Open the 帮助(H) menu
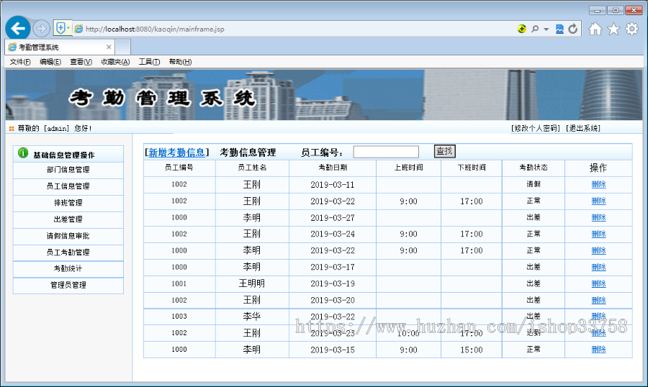The width and height of the screenshot is (648, 387). 180,62
